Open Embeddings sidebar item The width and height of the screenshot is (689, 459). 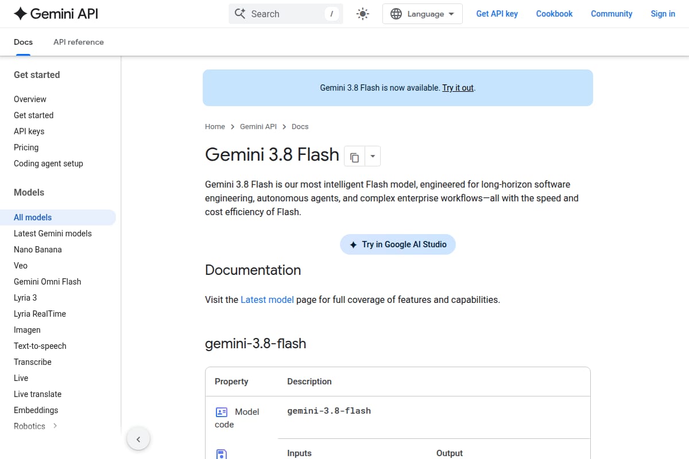point(36,410)
